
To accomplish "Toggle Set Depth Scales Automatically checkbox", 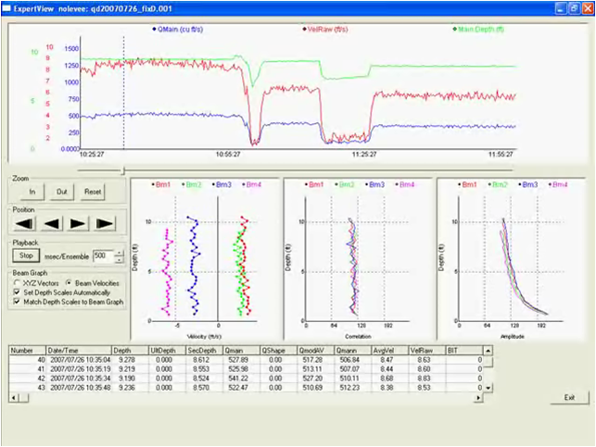I will [16, 292].
